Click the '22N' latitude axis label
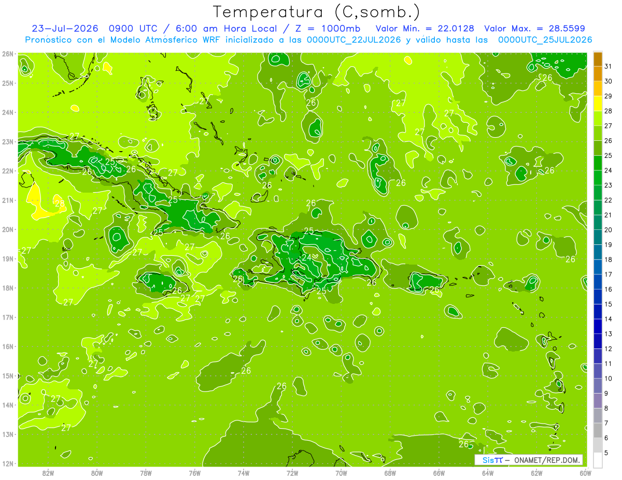 coord(7,171)
